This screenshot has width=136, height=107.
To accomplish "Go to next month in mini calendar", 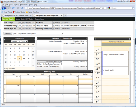I will [34, 40].
